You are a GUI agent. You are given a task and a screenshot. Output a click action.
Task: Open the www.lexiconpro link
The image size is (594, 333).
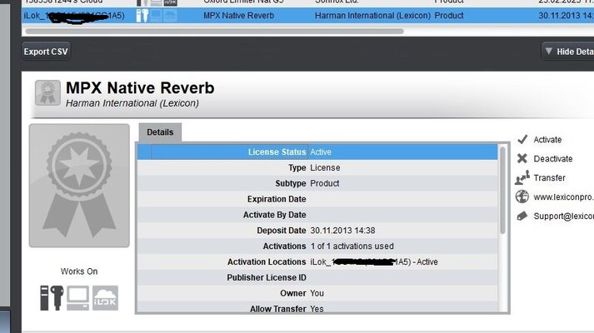pyautogui.click(x=564, y=197)
